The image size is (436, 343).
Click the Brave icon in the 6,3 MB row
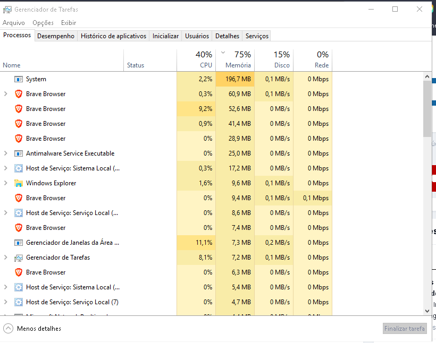(19, 272)
